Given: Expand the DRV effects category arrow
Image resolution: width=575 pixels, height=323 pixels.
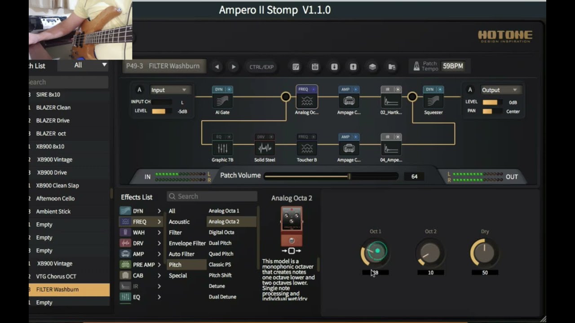Looking at the screenshot, I should pyautogui.click(x=159, y=243).
